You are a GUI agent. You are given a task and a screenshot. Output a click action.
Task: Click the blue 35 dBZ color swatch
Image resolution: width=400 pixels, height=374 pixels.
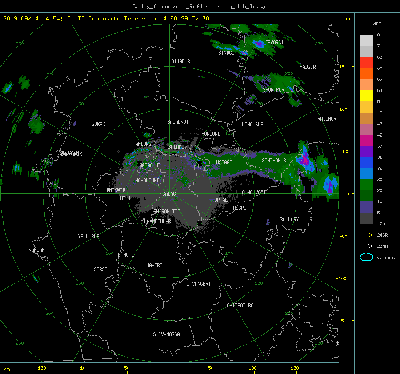(366, 162)
